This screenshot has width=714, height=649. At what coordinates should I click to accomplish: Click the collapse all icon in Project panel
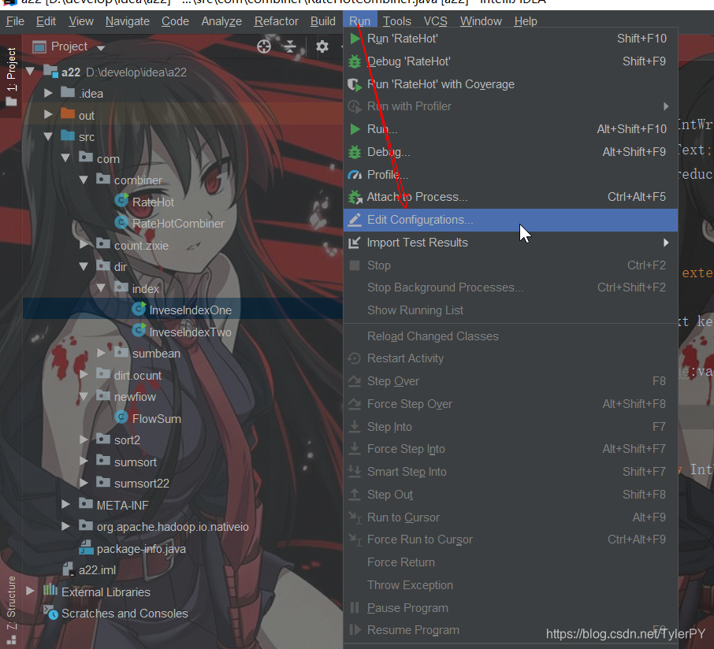coord(289,46)
